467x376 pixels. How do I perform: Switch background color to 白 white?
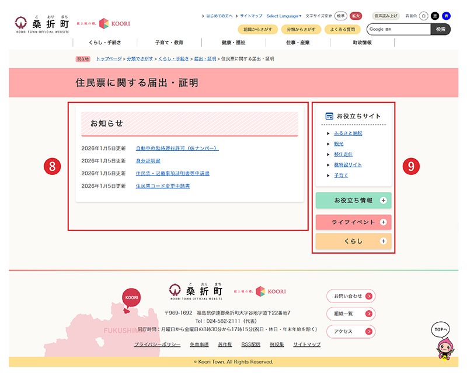422,16
